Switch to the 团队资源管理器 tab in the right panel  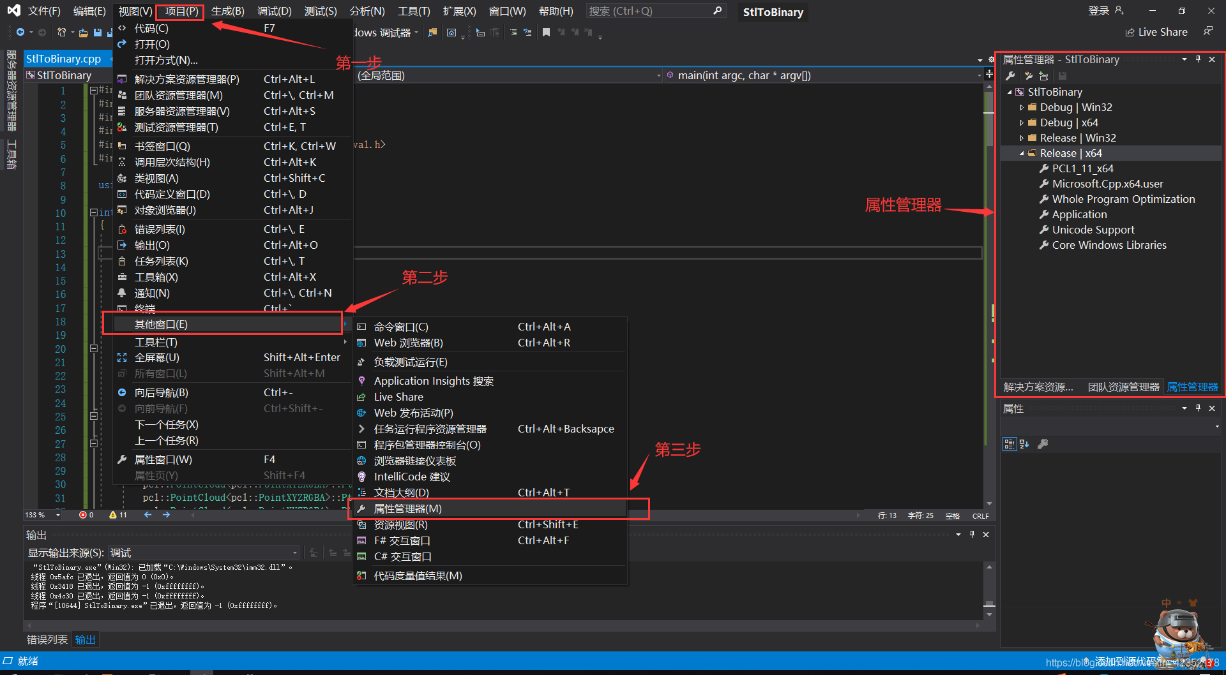coord(1123,387)
